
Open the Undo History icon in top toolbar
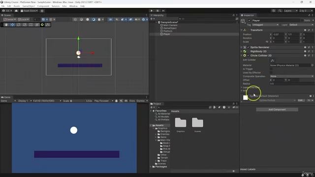(x=274, y=11)
